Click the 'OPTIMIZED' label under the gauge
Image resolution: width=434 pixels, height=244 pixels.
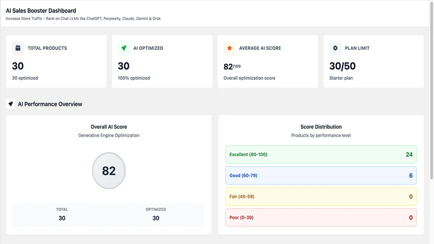pos(156,209)
